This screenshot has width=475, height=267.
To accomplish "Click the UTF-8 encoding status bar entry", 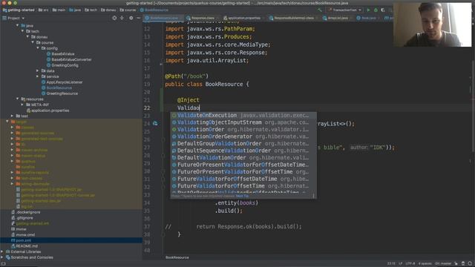I will coord(410,264).
